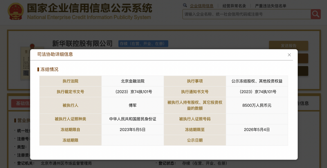This screenshot has width=327, height=168.
Task: Select the 冻结期限至 date 2026年5月4日
Action: tap(257, 129)
